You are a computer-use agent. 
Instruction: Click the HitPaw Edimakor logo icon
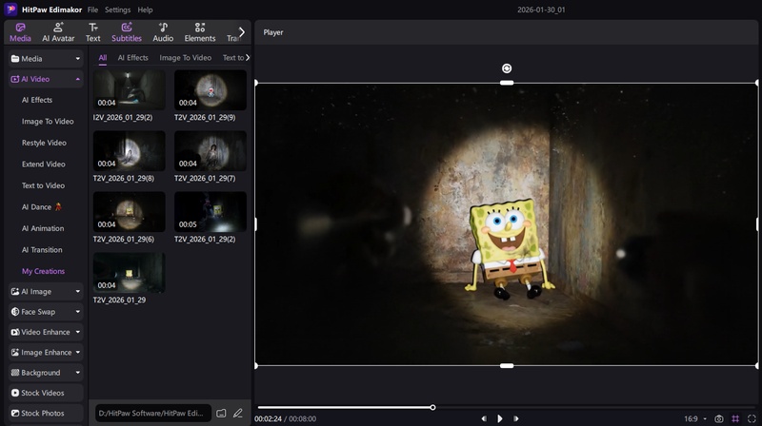10,10
